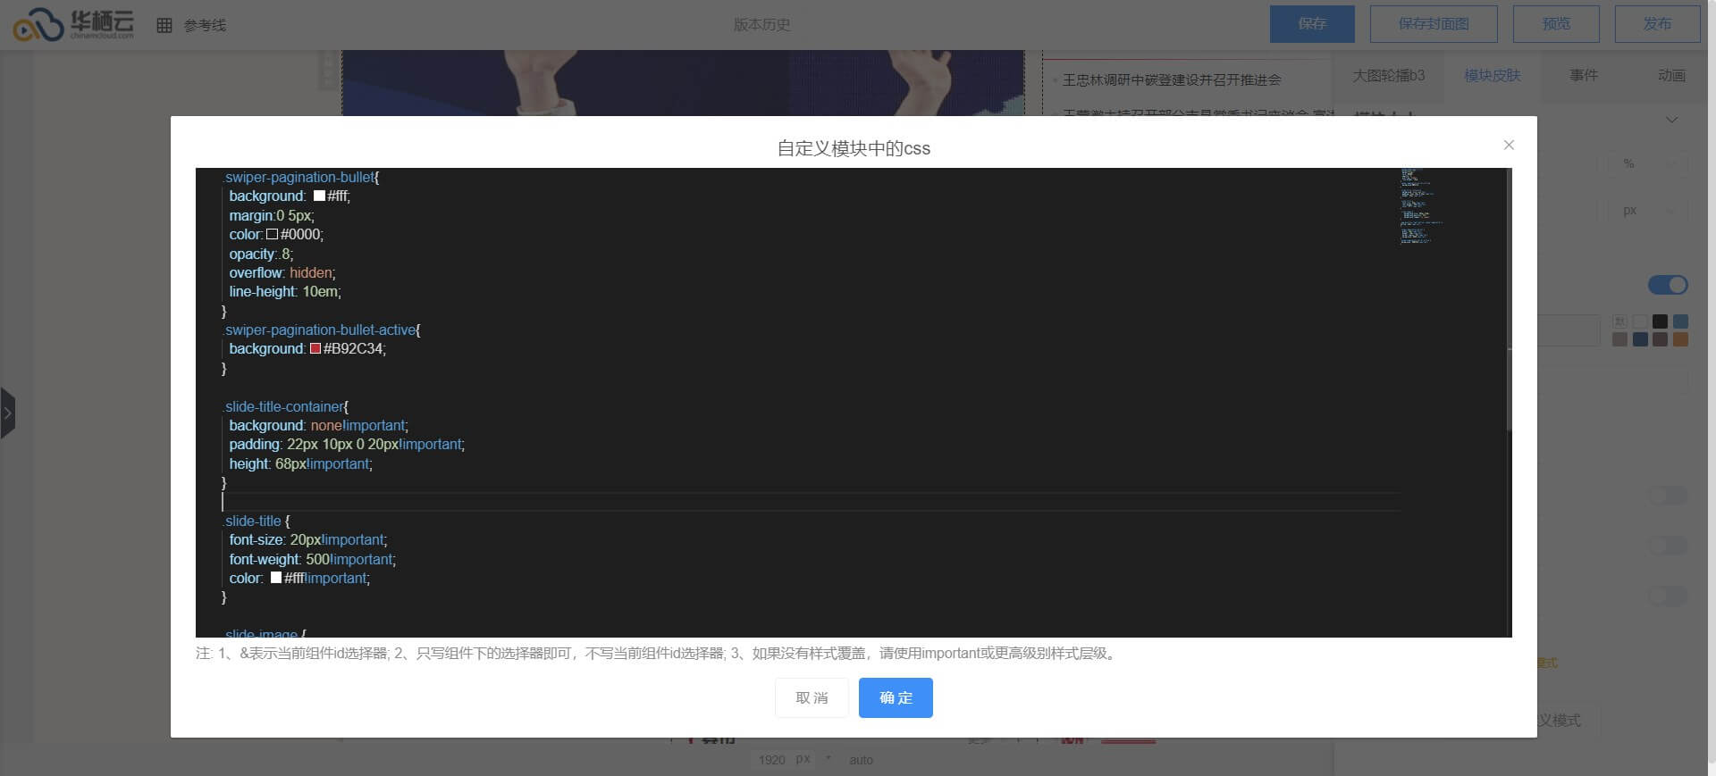Screen dimensions: 1716x776
Task: Click the code minimap preview
Action: pyautogui.click(x=1419, y=206)
